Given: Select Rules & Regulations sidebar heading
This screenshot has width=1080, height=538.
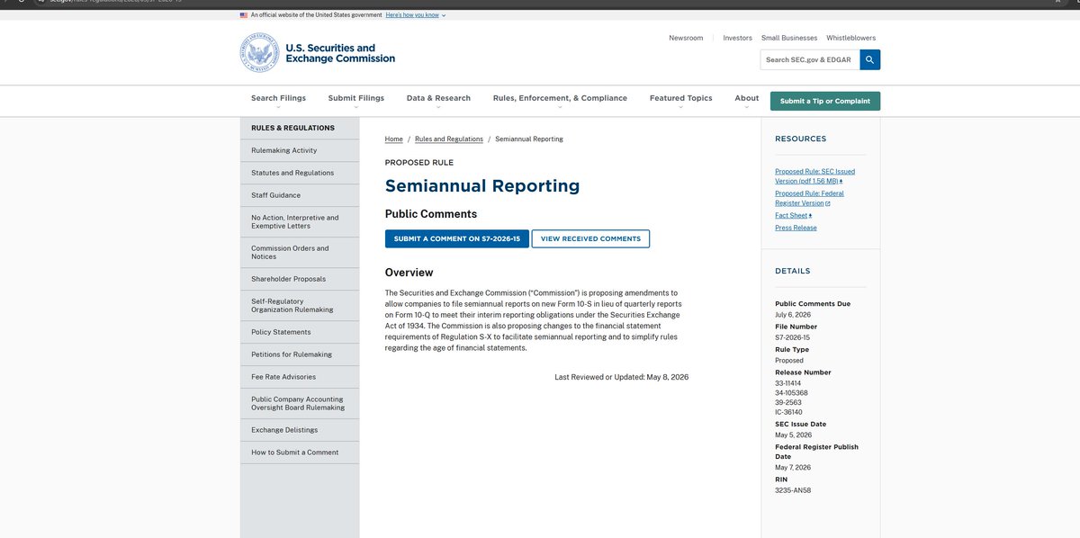Looking at the screenshot, I should [300, 128].
